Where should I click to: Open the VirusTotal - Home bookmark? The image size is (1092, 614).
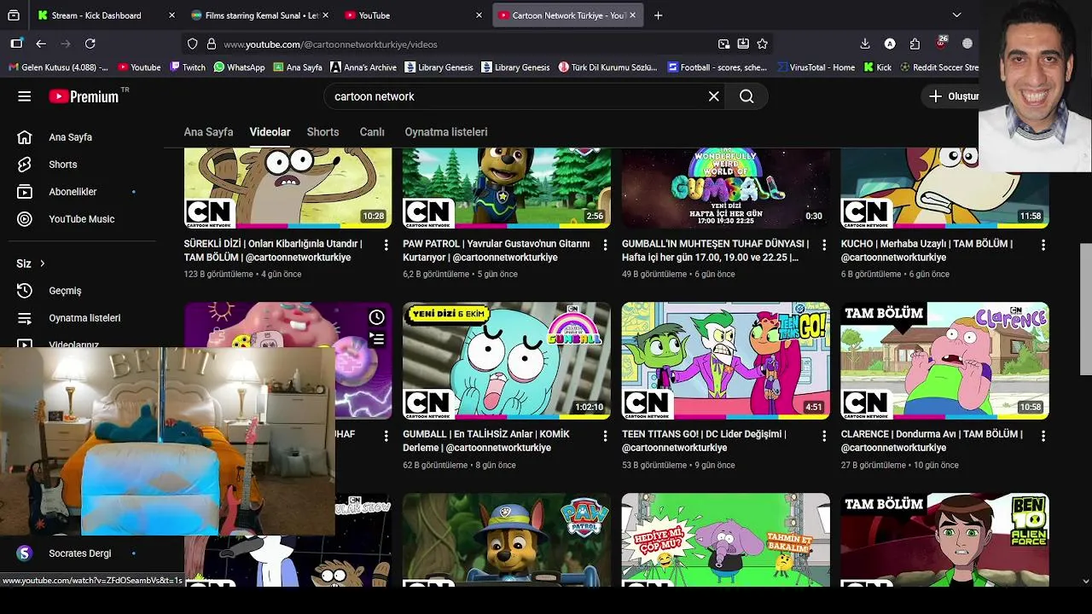[816, 67]
